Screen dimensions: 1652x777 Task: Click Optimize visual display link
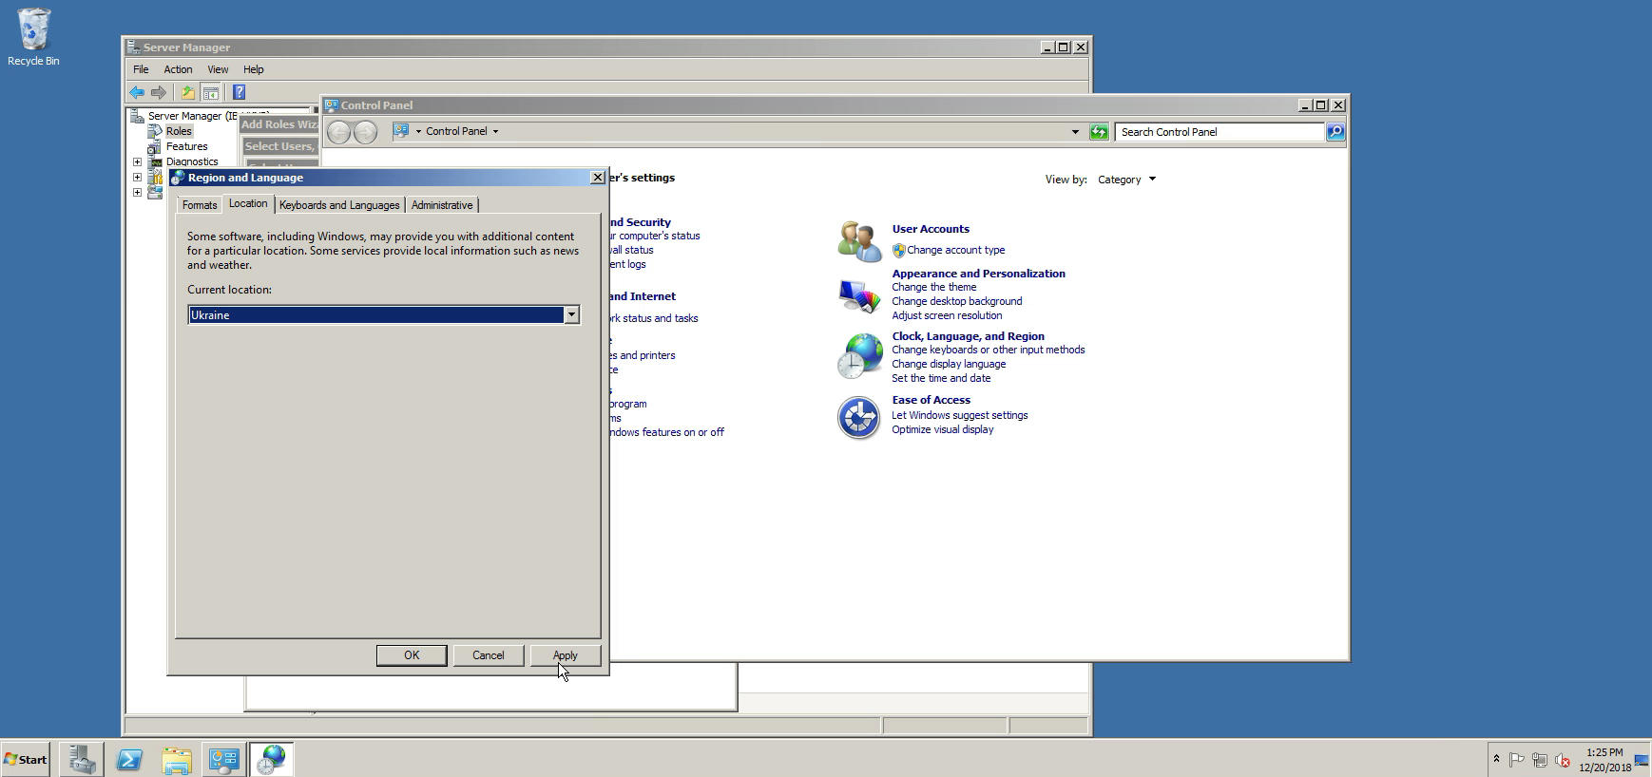tap(942, 429)
